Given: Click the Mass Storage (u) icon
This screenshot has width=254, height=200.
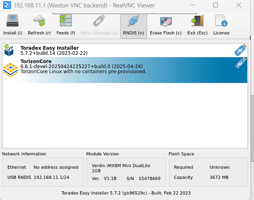Looking at the screenshot, I should point(99,21).
